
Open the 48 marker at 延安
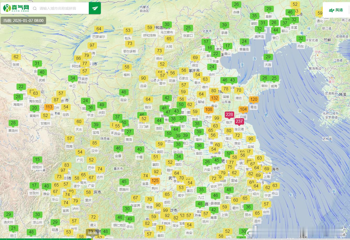tap(124, 92)
